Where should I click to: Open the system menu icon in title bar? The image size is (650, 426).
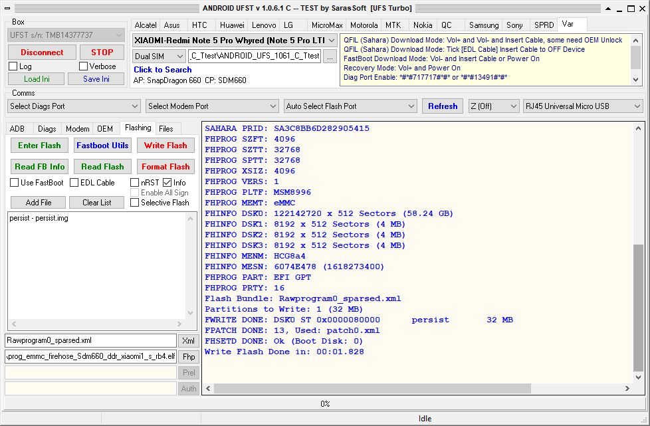(x=7, y=8)
